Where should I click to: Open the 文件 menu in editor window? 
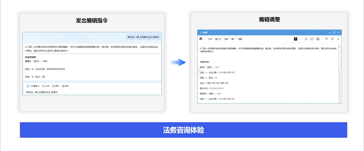coord(210,39)
